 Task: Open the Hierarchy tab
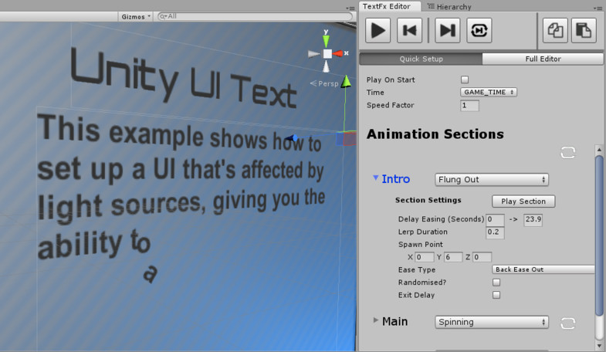coord(449,7)
